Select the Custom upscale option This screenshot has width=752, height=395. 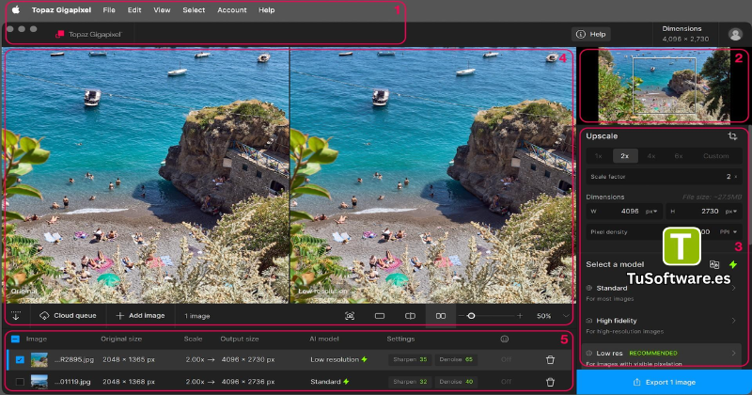coord(716,156)
